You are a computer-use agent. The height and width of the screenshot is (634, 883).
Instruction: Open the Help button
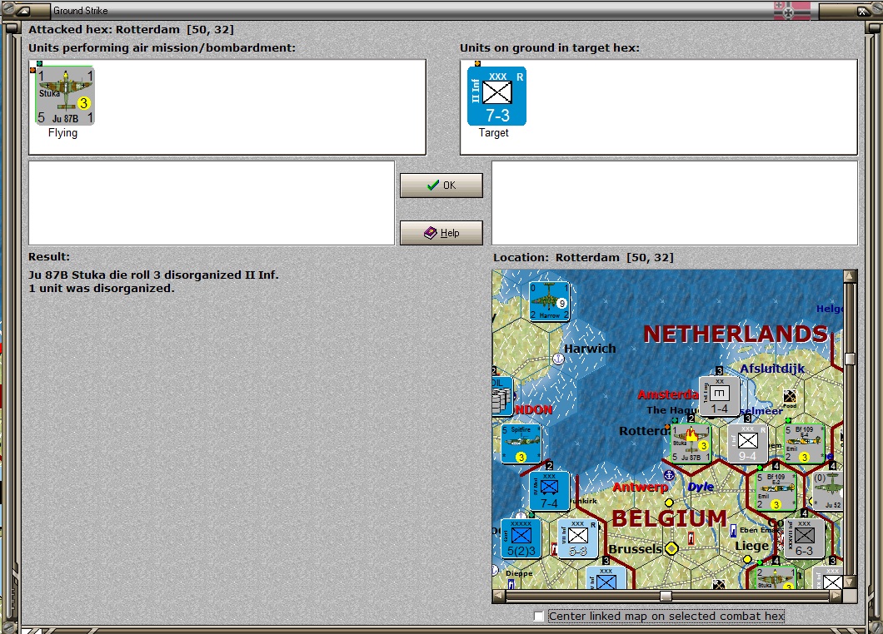point(441,232)
